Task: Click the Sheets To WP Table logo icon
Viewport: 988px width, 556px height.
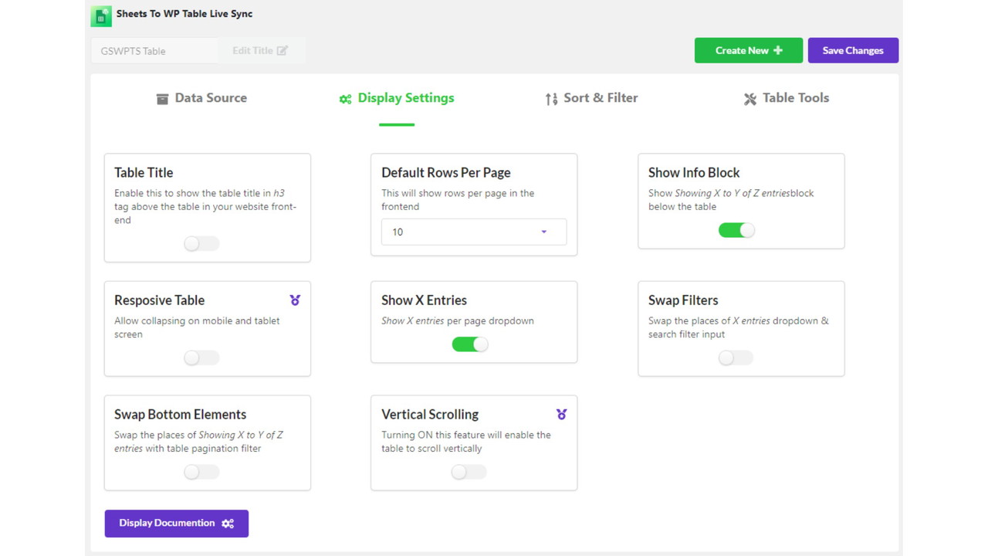Action: [101, 15]
